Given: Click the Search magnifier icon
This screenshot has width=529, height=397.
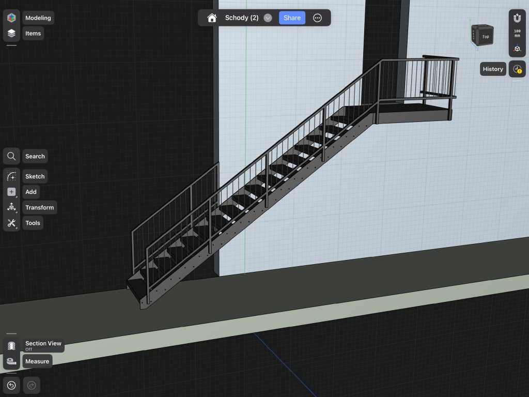Looking at the screenshot, I should pos(11,156).
